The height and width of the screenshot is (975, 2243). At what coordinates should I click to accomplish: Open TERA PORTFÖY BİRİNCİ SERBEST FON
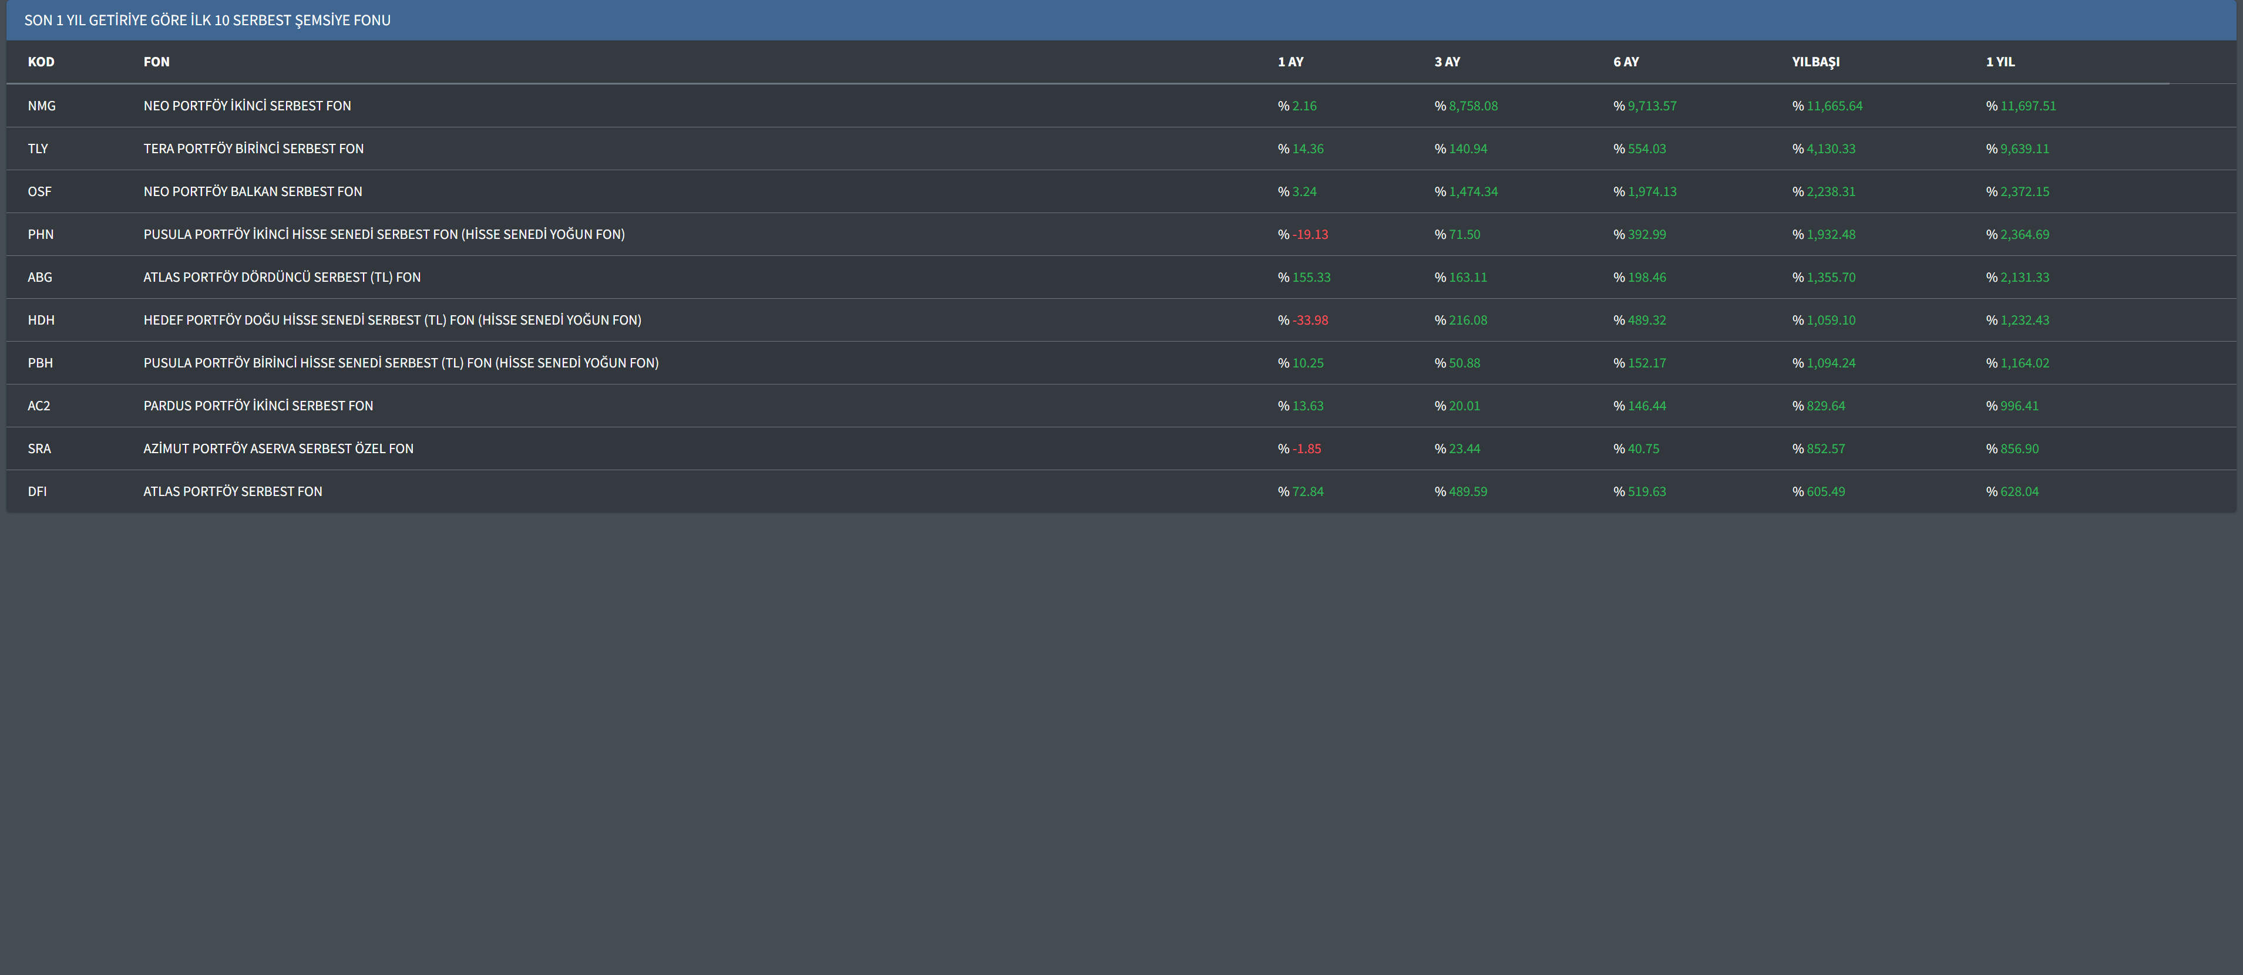[x=253, y=149]
